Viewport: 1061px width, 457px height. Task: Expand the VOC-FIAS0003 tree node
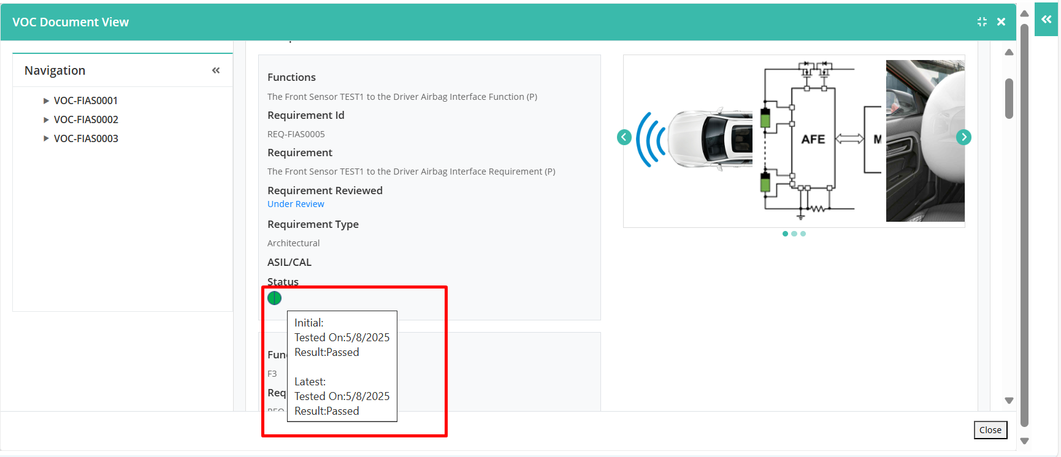tap(46, 138)
